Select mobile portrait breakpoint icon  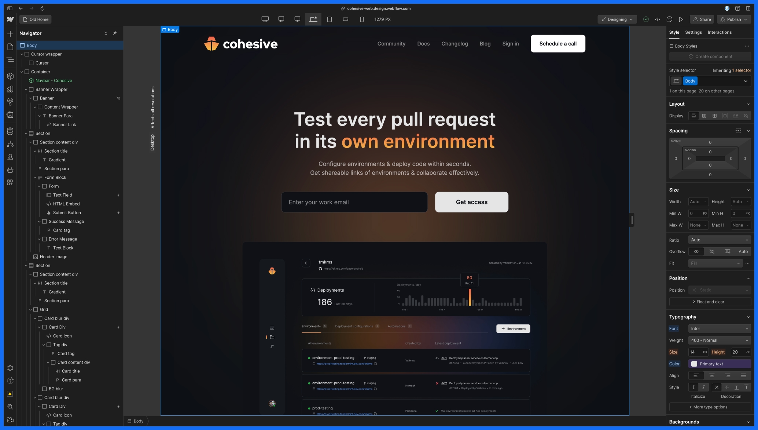coord(362,19)
